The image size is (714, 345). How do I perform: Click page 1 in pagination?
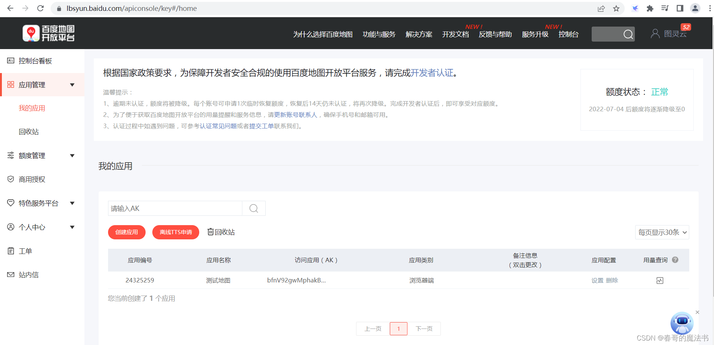tap(398, 329)
